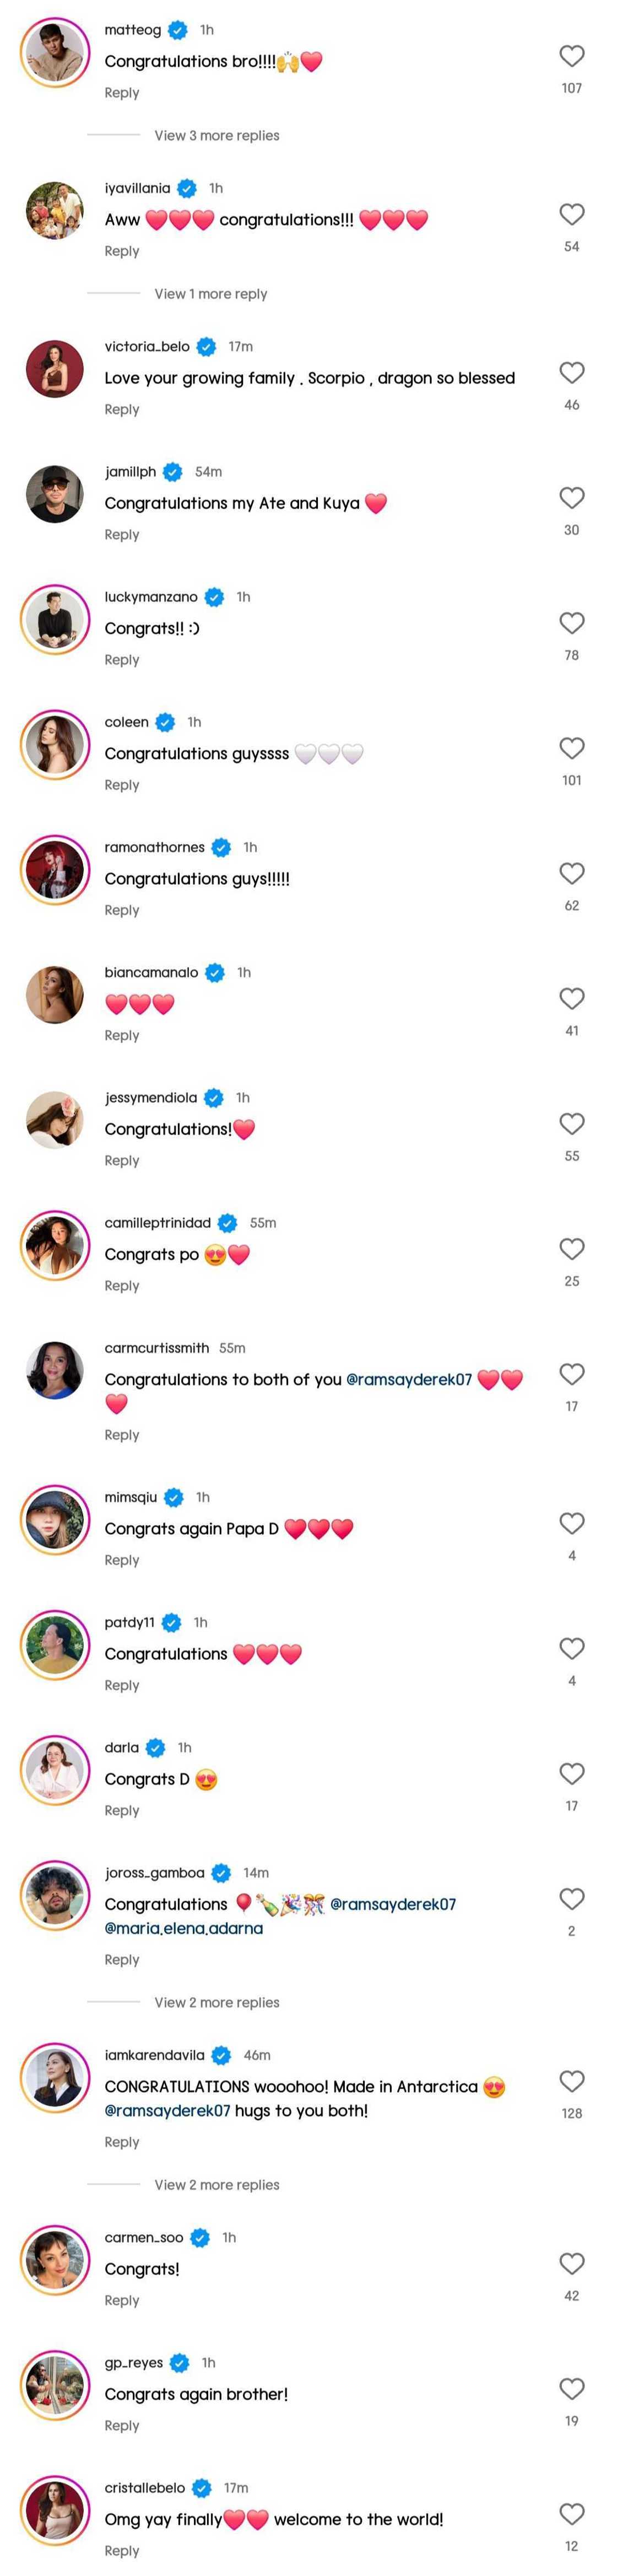Toggle like on carmen_soo's comment
Screen dimensions: 617x2576
pyautogui.click(x=571, y=2263)
